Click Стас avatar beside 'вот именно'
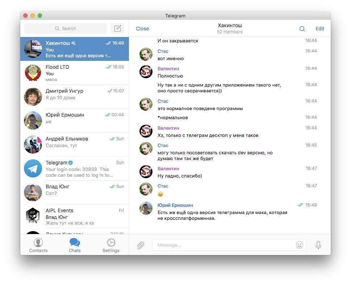Image resolution: width=351 pixels, height=284 pixels. 146,54
